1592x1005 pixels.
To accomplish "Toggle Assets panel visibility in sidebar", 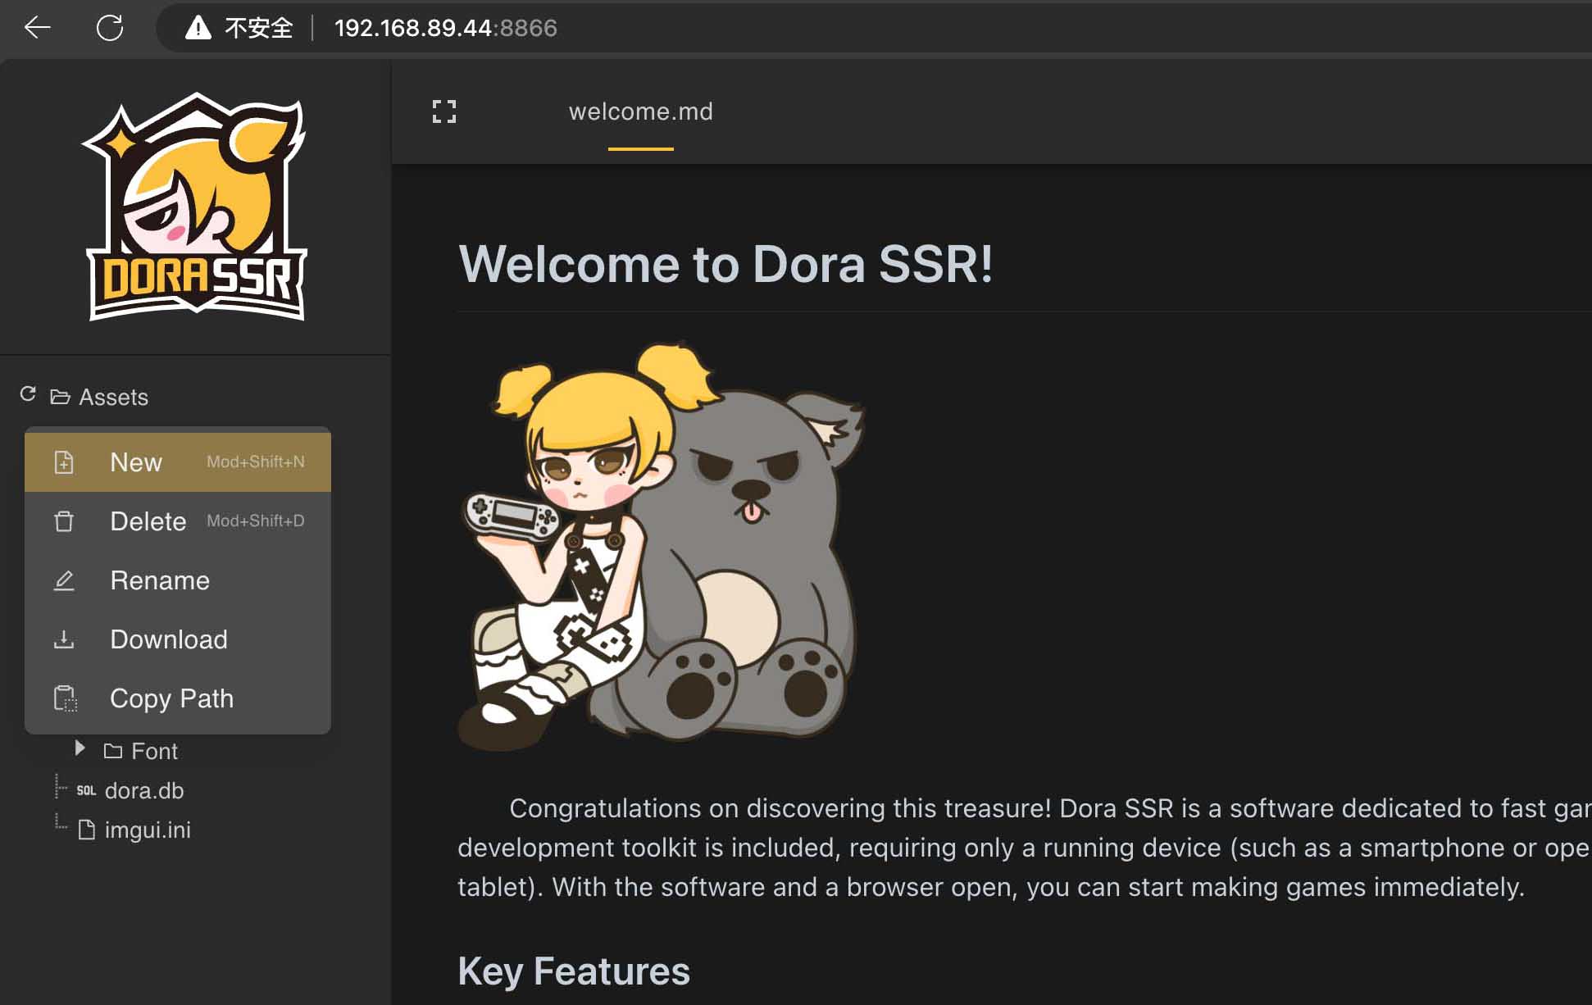I will pos(60,397).
